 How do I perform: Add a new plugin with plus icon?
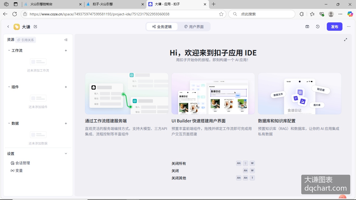click(x=66, y=87)
